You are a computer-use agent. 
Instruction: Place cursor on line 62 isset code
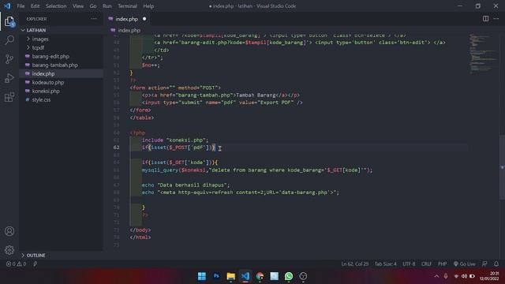tap(178, 148)
